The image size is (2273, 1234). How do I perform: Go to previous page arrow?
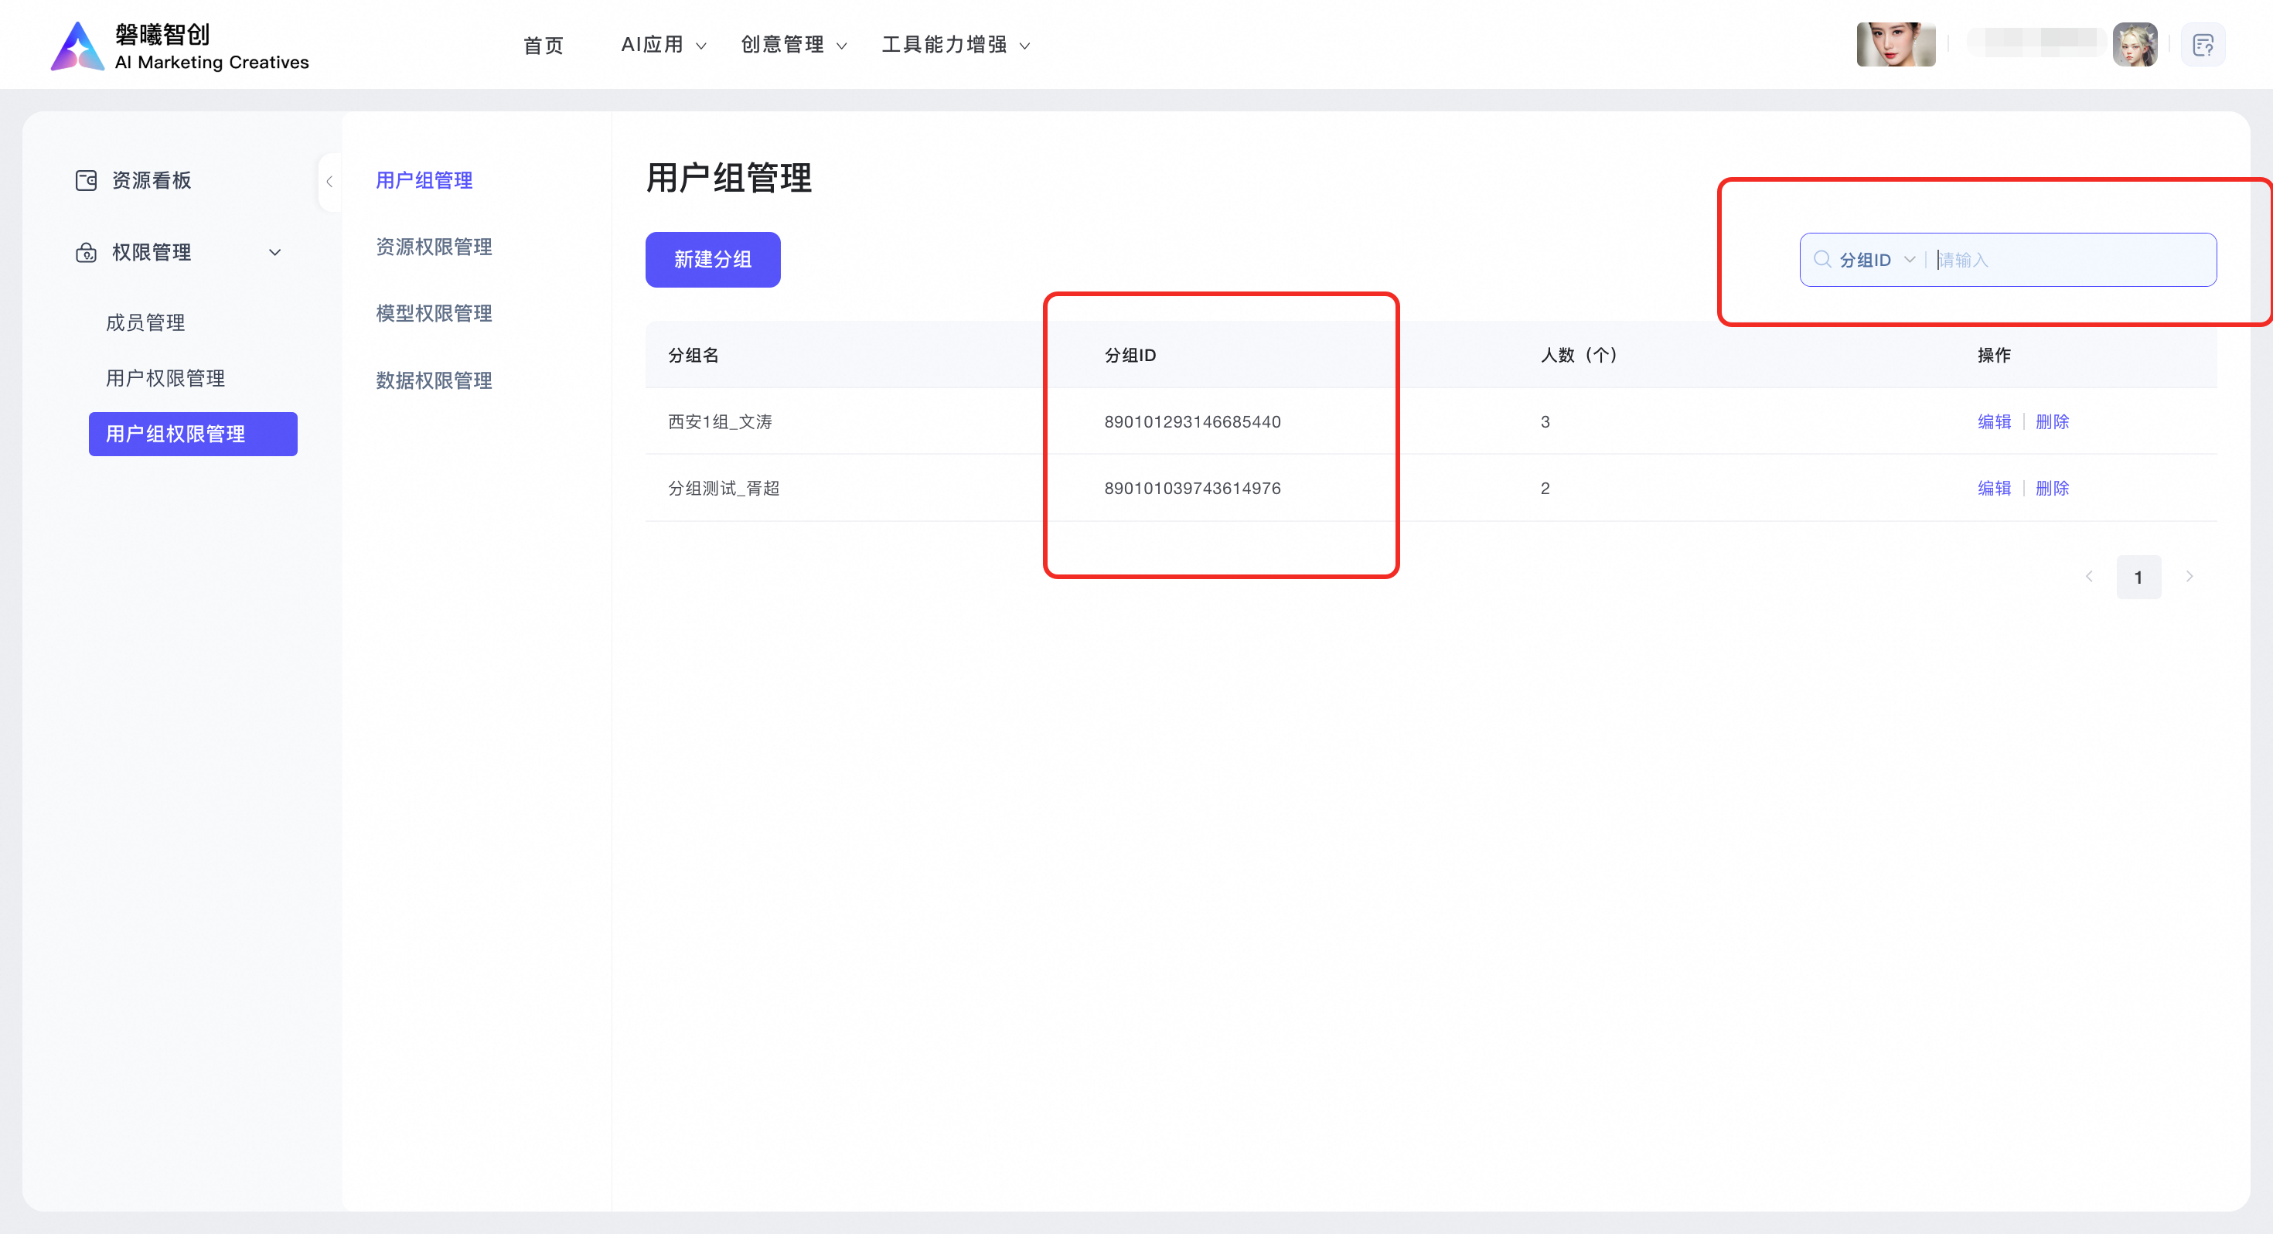(2090, 576)
